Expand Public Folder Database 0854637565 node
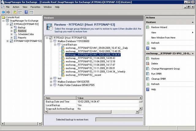 tap(51, 85)
